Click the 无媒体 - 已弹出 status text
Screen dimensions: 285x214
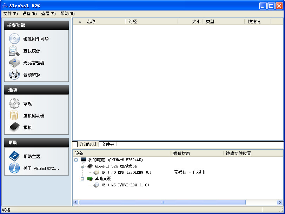click(190, 172)
